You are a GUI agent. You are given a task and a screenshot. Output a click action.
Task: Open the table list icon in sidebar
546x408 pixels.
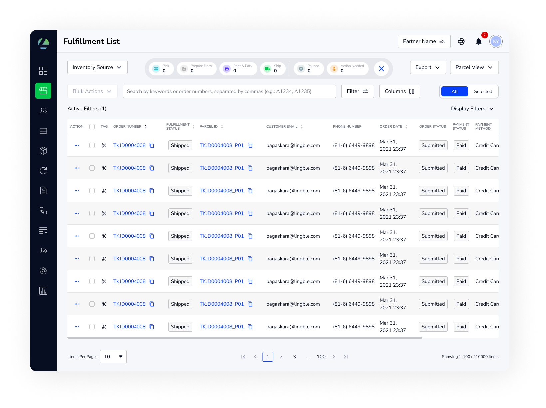tap(43, 131)
